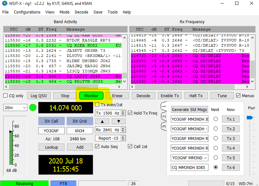Expand the Tx 5 message dropdown
Viewport: 259px width, 186px height.
point(206,158)
